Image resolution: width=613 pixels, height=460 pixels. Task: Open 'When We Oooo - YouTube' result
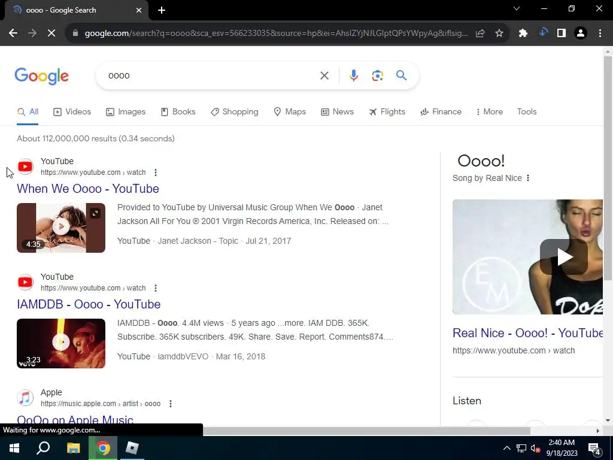(88, 189)
